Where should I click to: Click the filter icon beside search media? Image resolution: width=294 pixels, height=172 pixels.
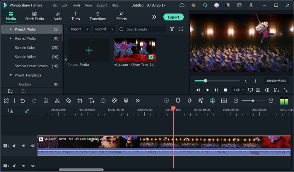172,29
